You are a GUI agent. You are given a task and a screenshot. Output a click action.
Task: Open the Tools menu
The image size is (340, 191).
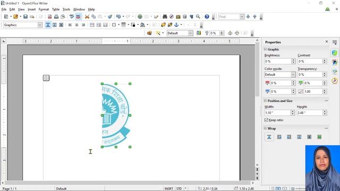tap(66, 10)
